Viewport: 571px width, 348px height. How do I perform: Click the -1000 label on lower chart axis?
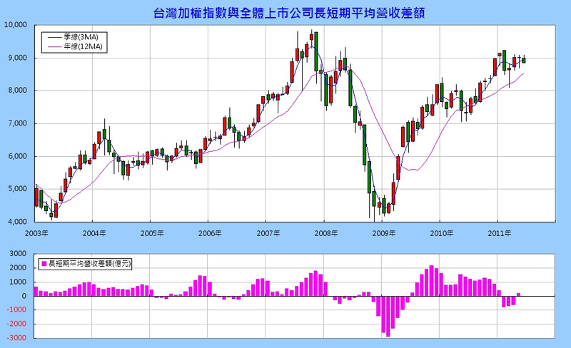pyautogui.click(x=18, y=309)
